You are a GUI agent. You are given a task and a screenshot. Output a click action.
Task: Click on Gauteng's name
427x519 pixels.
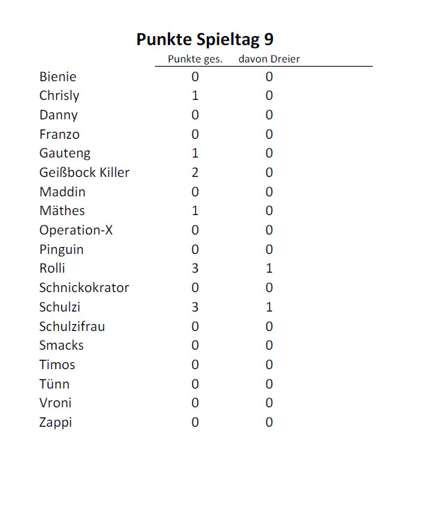(x=65, y=153)
